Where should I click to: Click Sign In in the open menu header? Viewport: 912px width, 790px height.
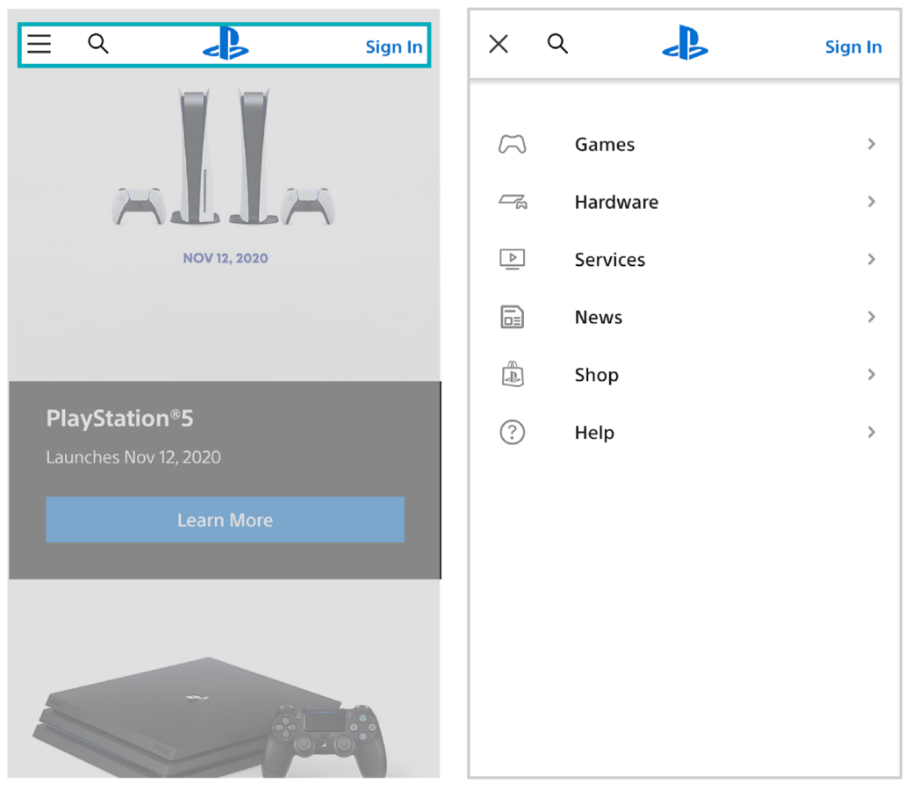852,47
